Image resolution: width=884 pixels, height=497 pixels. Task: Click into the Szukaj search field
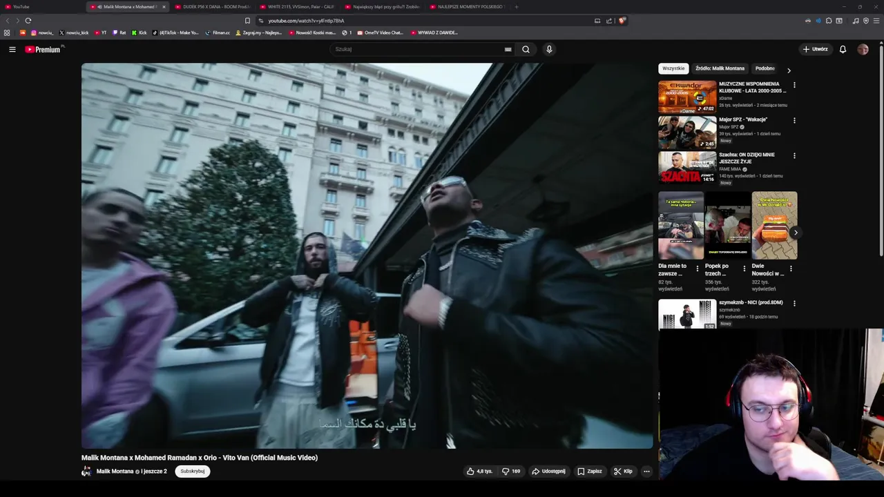coord(418,49)
